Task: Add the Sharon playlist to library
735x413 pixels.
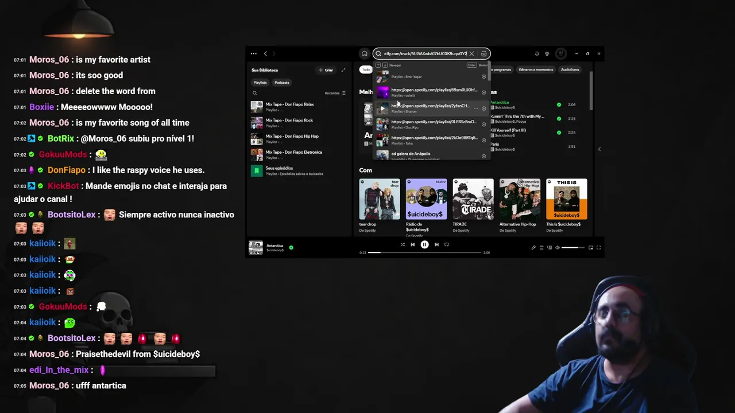Action: [x=483, y=108]
